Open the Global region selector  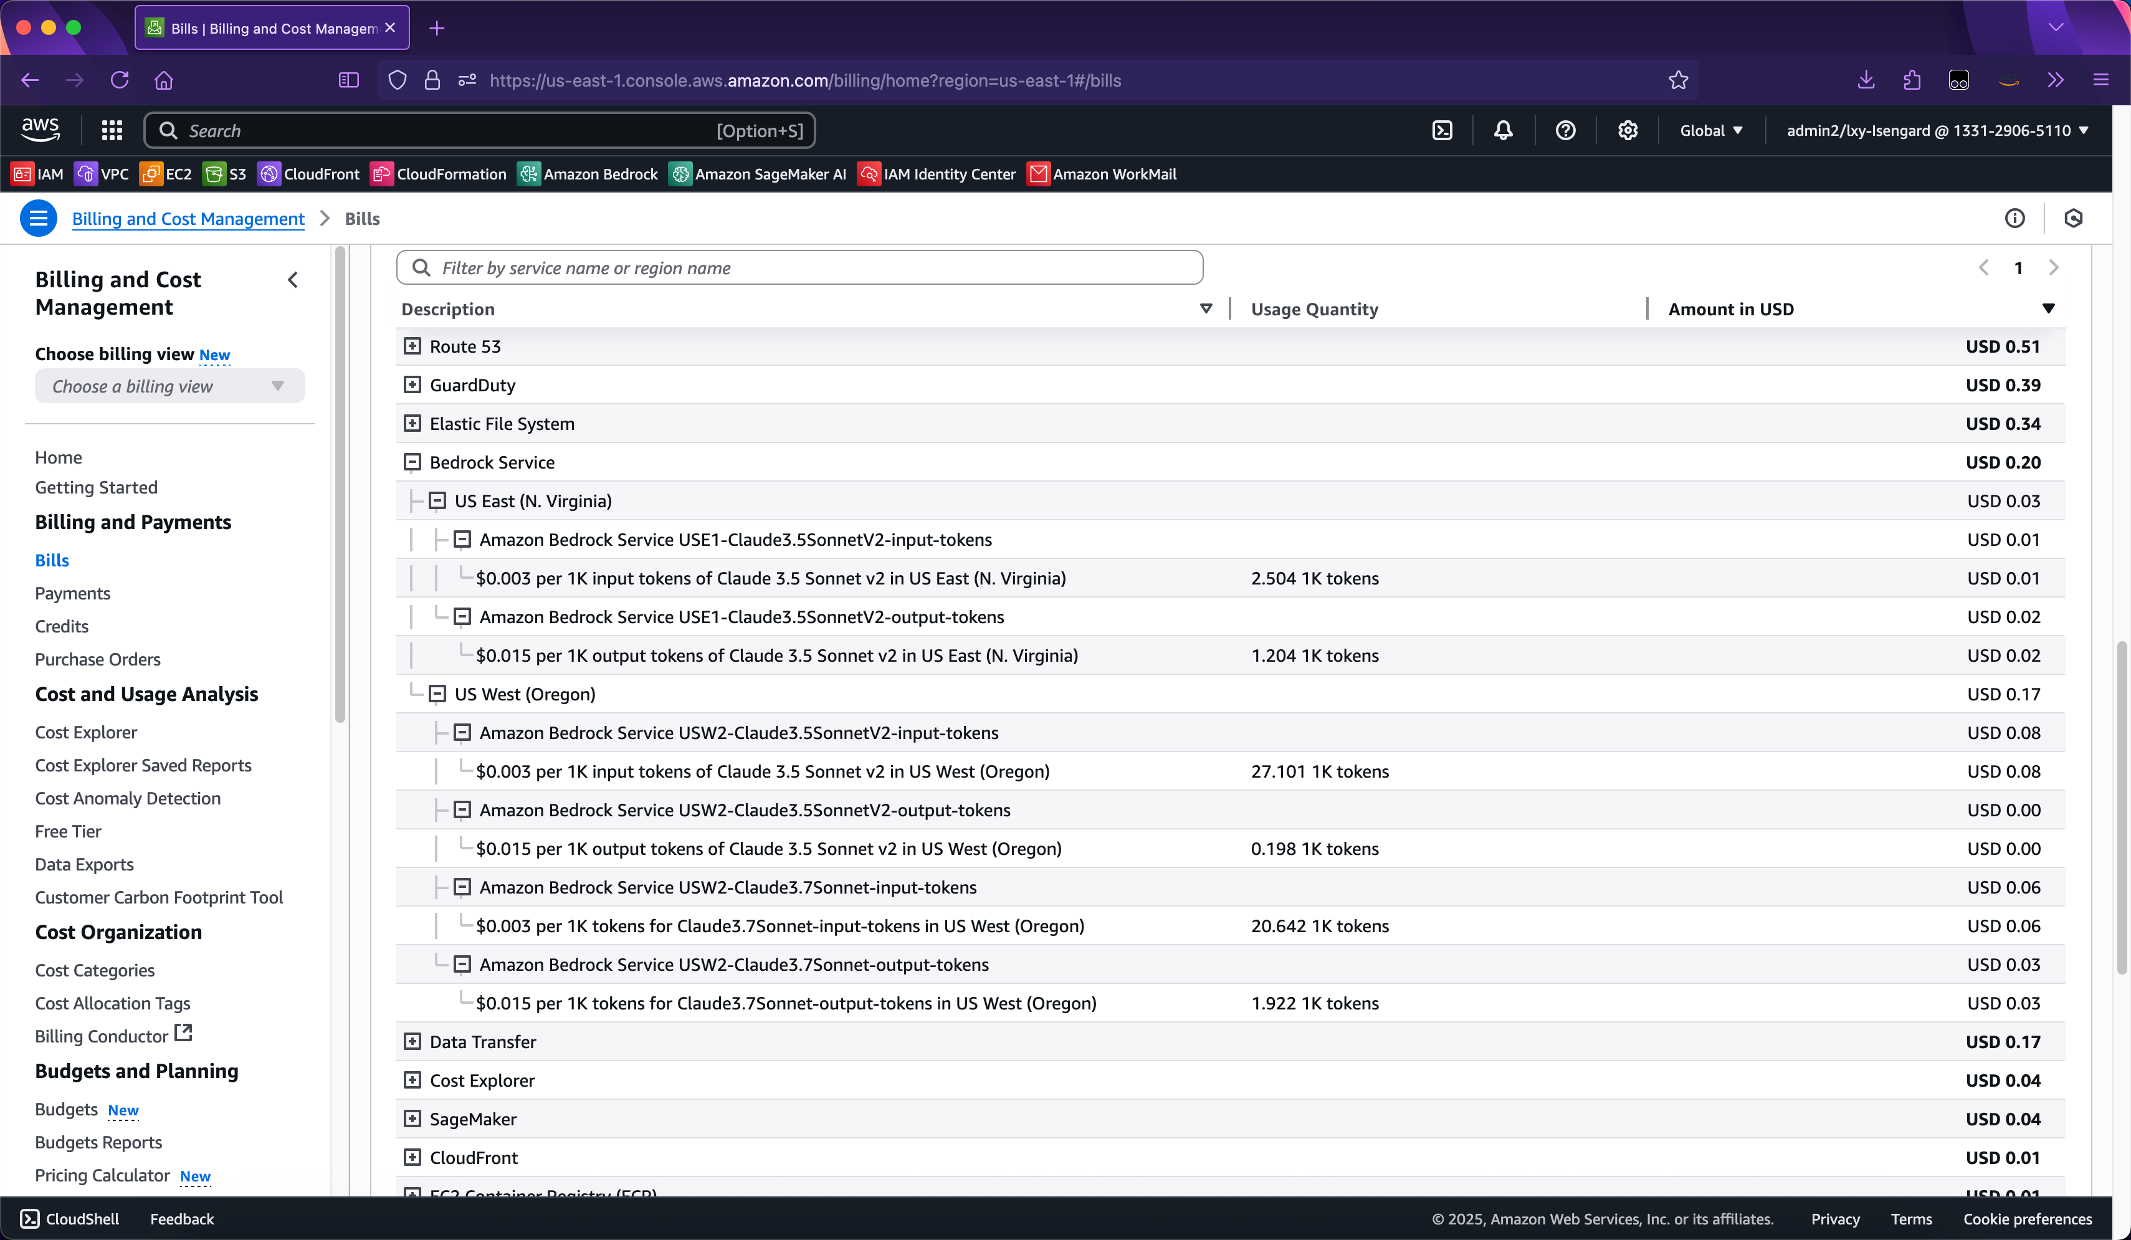(x=1711, y=130)
